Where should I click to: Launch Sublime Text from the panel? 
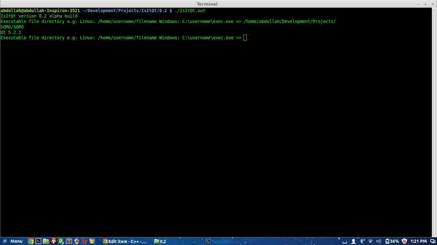[69, 241]
